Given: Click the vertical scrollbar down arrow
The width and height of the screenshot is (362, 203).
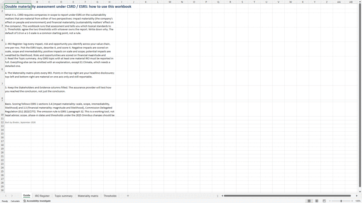Looking at the screenshot, I should click(x=360, y=192).
